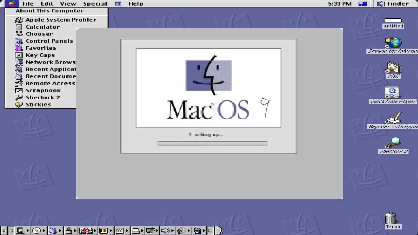
Task: Click the Web Sharing module in the Control Strip
Action: pyautogui.click(x=197, y=230)
